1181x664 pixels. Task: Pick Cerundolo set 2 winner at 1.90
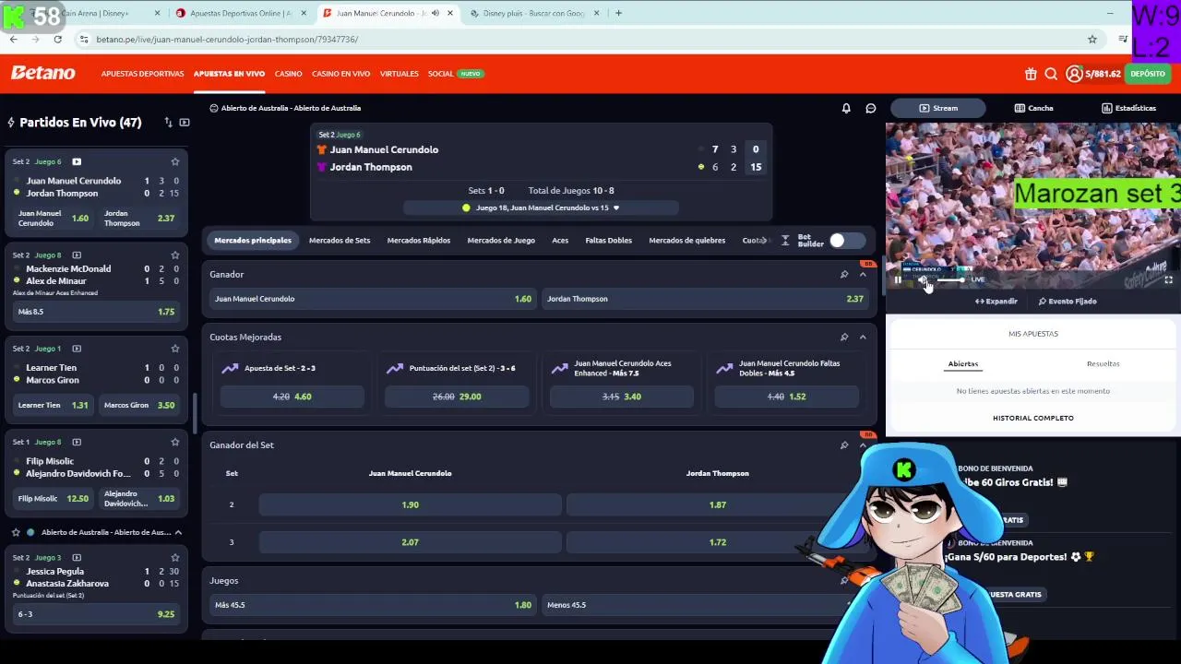coord(410,504)
